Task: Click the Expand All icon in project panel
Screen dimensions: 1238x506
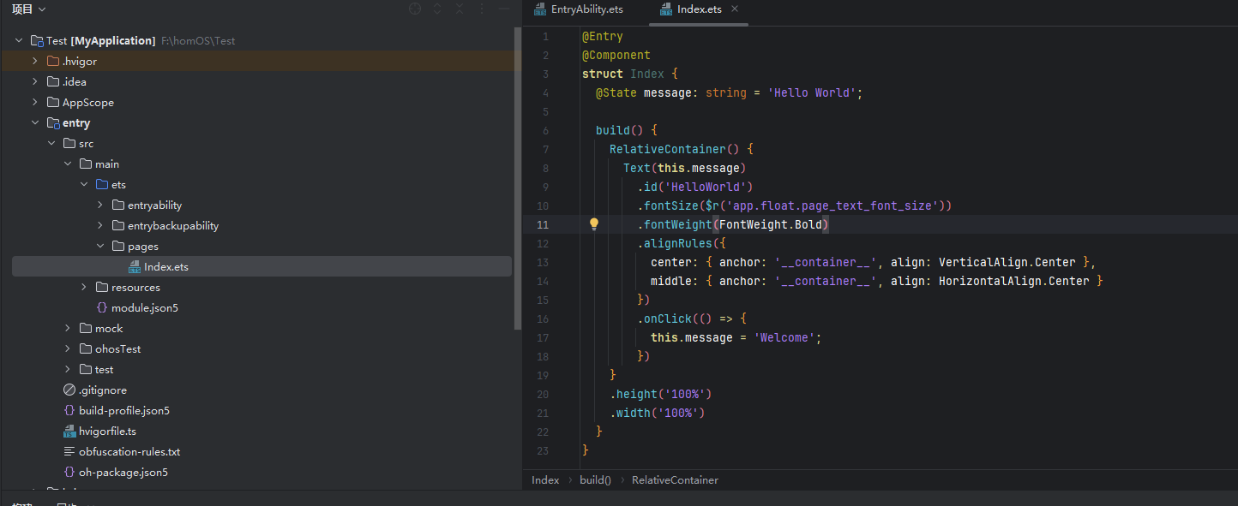Action: (437, 9)
